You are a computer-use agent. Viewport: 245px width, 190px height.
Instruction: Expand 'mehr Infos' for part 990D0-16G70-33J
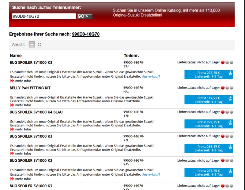pos(23,81)
